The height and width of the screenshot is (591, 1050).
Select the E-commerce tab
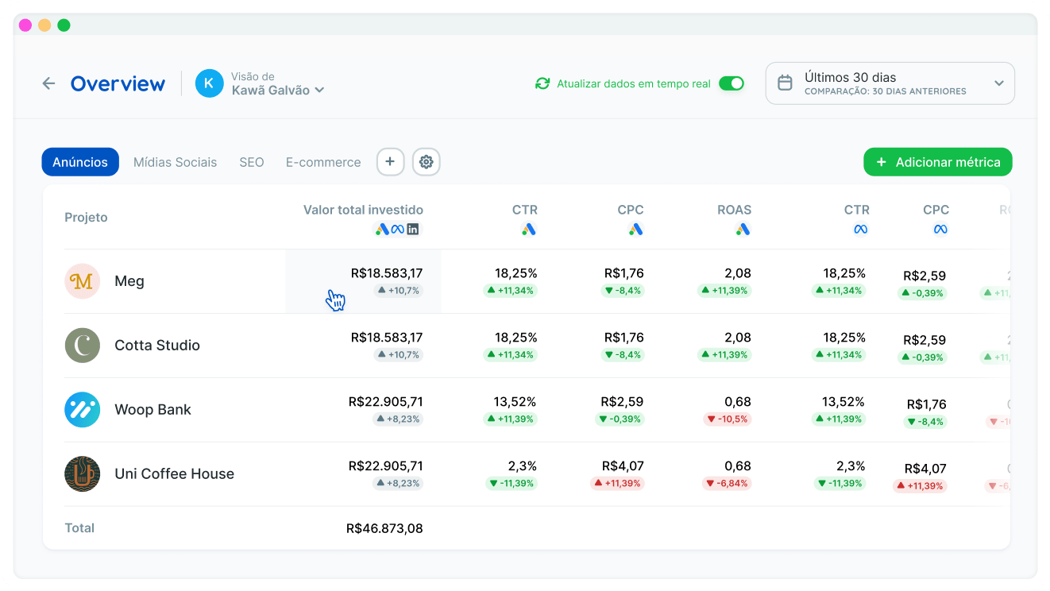coord(323,162)
